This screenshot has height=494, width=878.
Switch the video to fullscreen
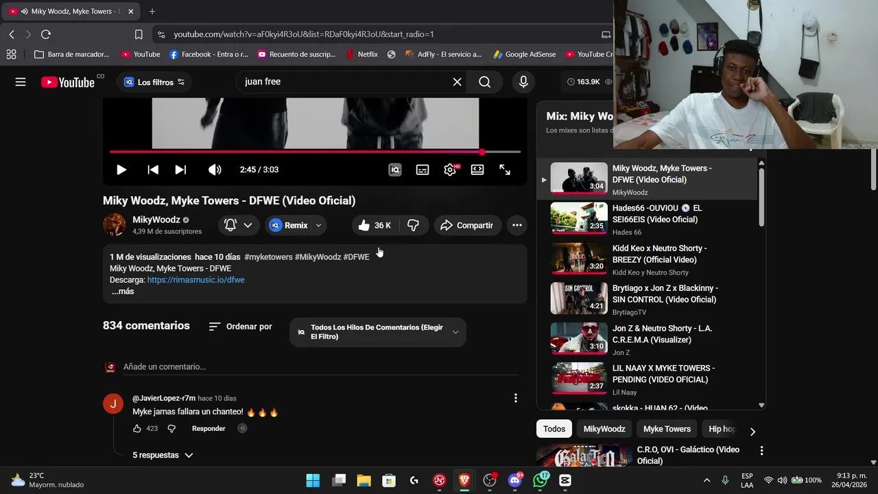click(505, 169)
